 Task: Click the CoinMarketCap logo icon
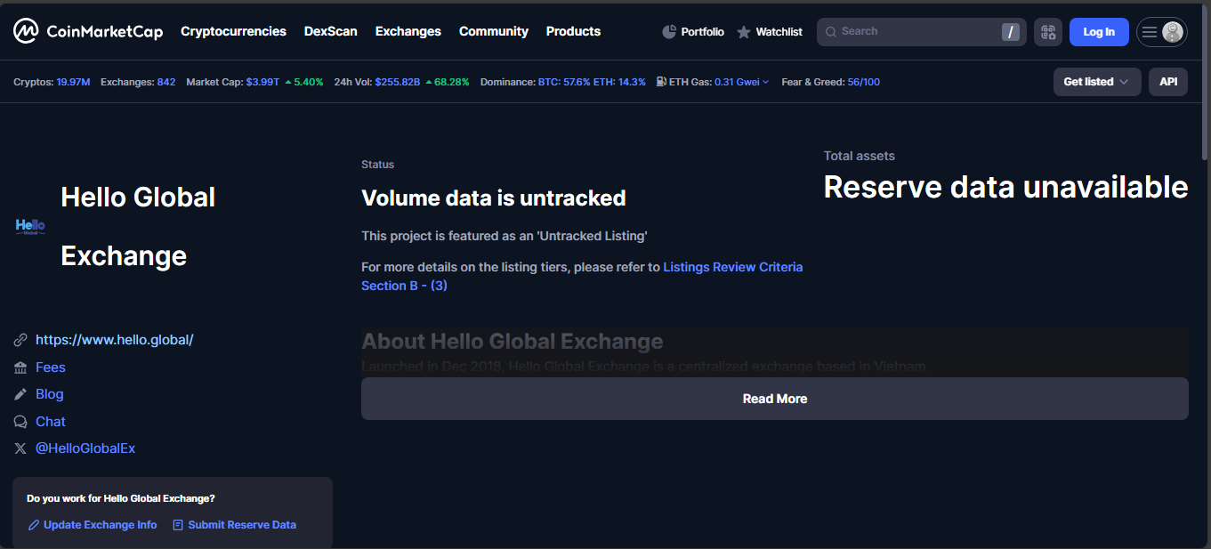(x=26, y=31)
